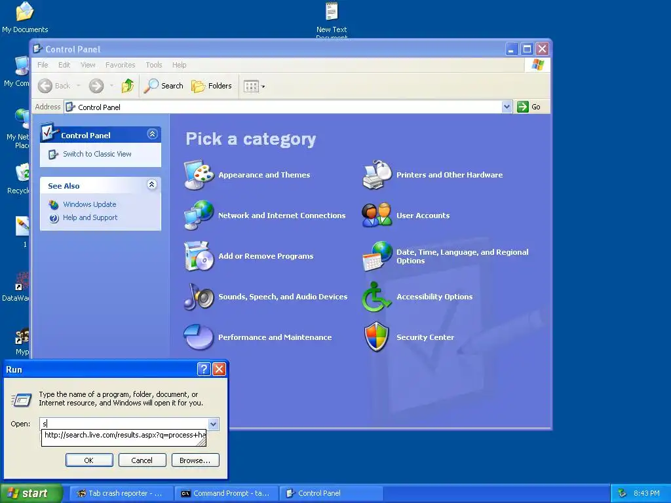Open the Security Center shield icon
The height and width of the screenshot is (503, 671).
[x=377, y=337]
